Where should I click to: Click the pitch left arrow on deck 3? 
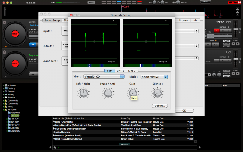233,74
